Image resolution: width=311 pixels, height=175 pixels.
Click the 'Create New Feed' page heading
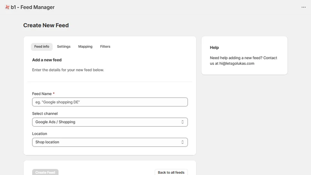(46, 25)
